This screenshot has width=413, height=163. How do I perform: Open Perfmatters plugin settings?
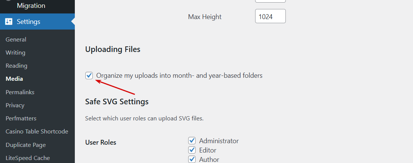(21, 118)
